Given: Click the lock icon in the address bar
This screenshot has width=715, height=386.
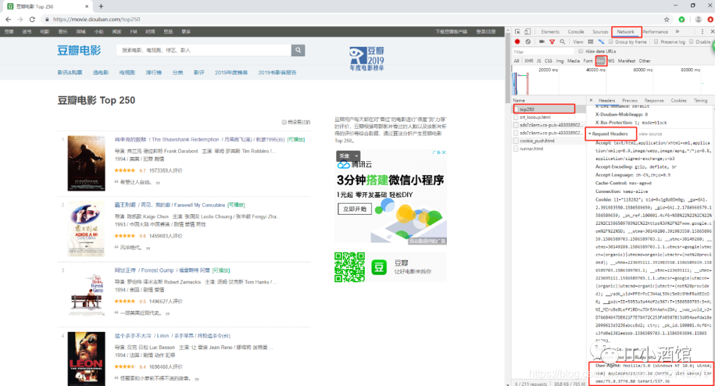Looking at the screenshot, I should point(46,19).
